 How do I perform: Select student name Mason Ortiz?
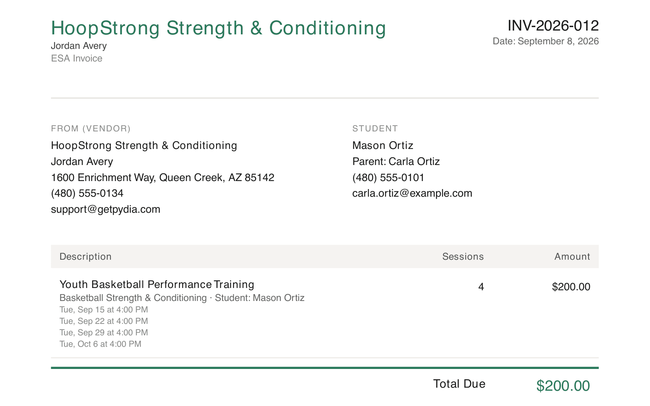(383, 146)
